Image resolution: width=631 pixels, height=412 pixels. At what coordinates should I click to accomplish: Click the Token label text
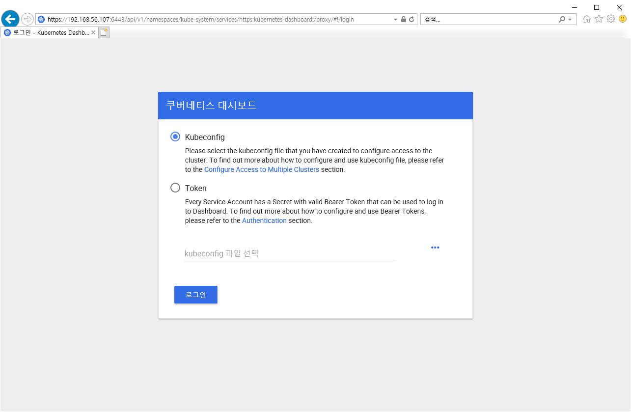coord(196,188)
